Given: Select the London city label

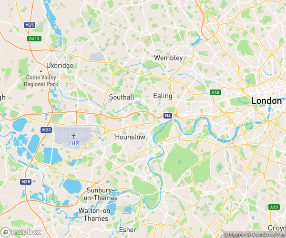Looking at the screenshot, I should pos(266,101).
